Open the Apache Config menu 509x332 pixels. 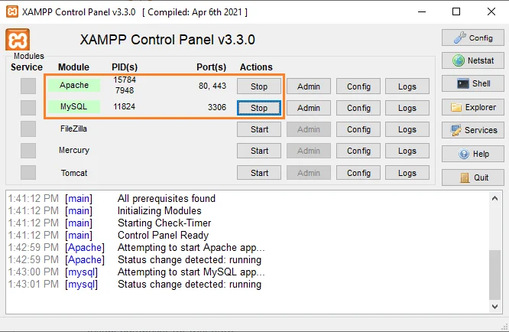tap(358, 86)
